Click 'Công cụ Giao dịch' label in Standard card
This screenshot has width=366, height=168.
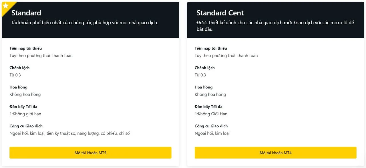[26, 126]
